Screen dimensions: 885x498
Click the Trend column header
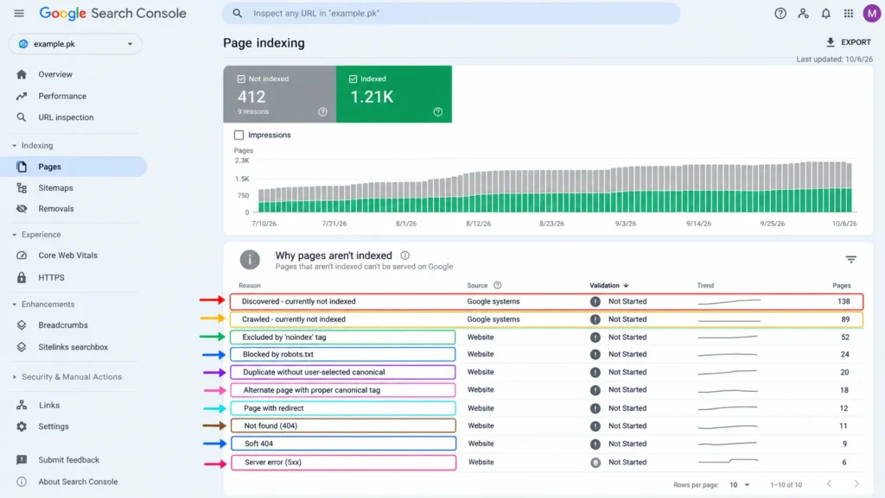coord(705,285)
